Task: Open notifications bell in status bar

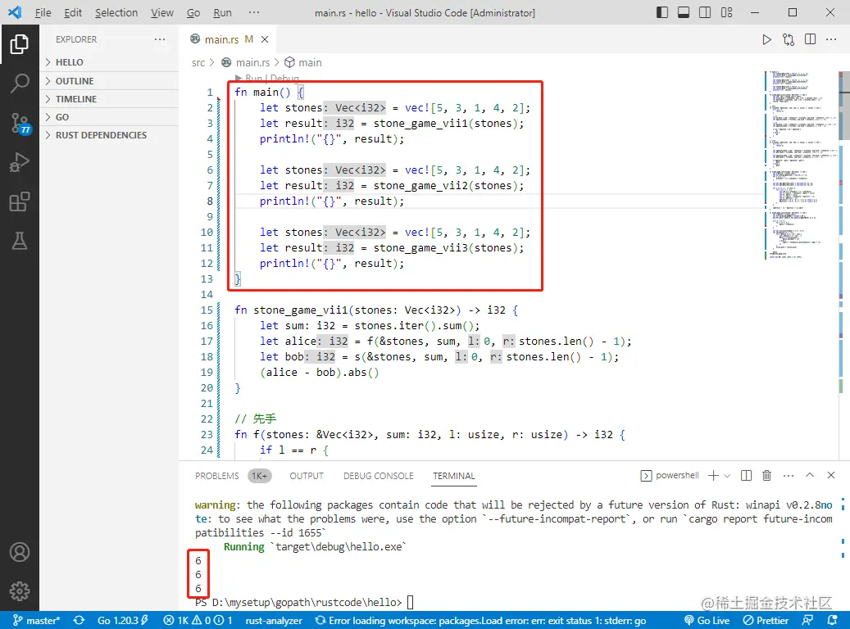Action: [x=832, y=620]
